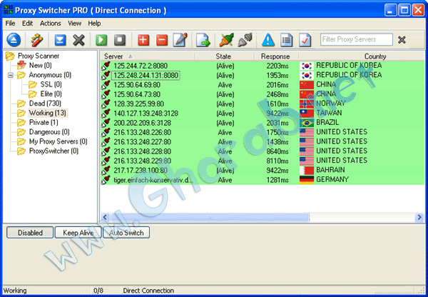Screen dimensions: 428x297
Task: Click the plug icon beside 128.39.225.99:80
Action: 106,104
